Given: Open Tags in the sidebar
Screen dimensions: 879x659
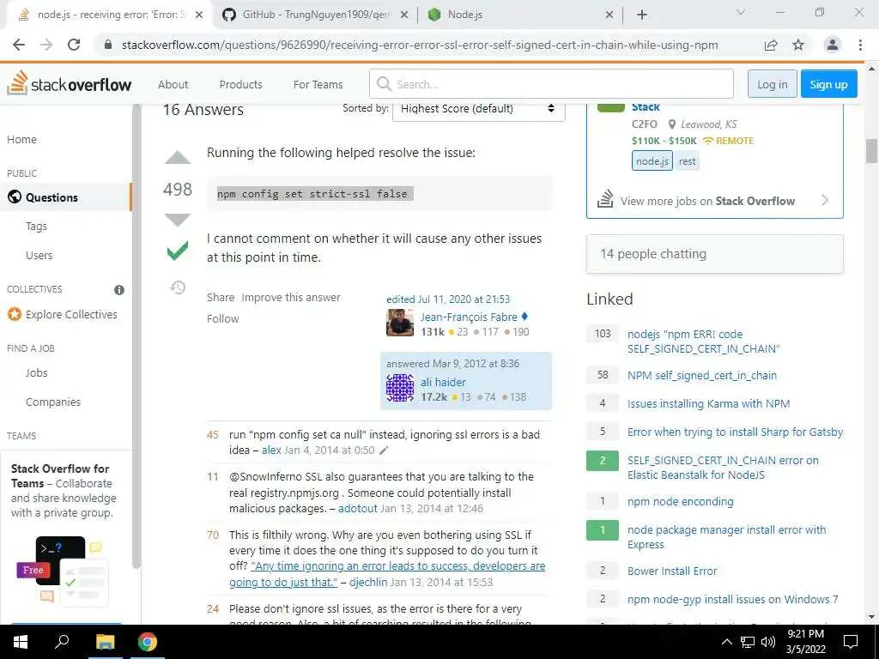Looking at the screenshot, I should tap(36, 227).
